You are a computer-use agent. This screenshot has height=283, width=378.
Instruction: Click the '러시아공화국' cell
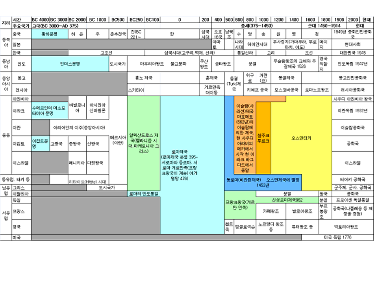coord(352,90)
